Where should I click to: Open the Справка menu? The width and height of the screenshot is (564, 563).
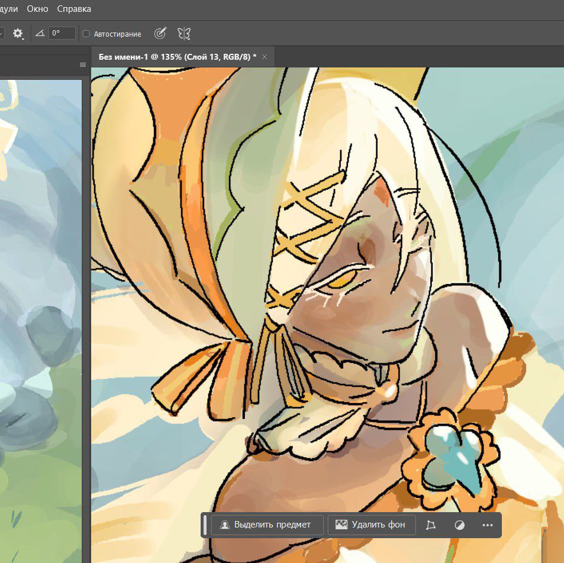point(74,9)
